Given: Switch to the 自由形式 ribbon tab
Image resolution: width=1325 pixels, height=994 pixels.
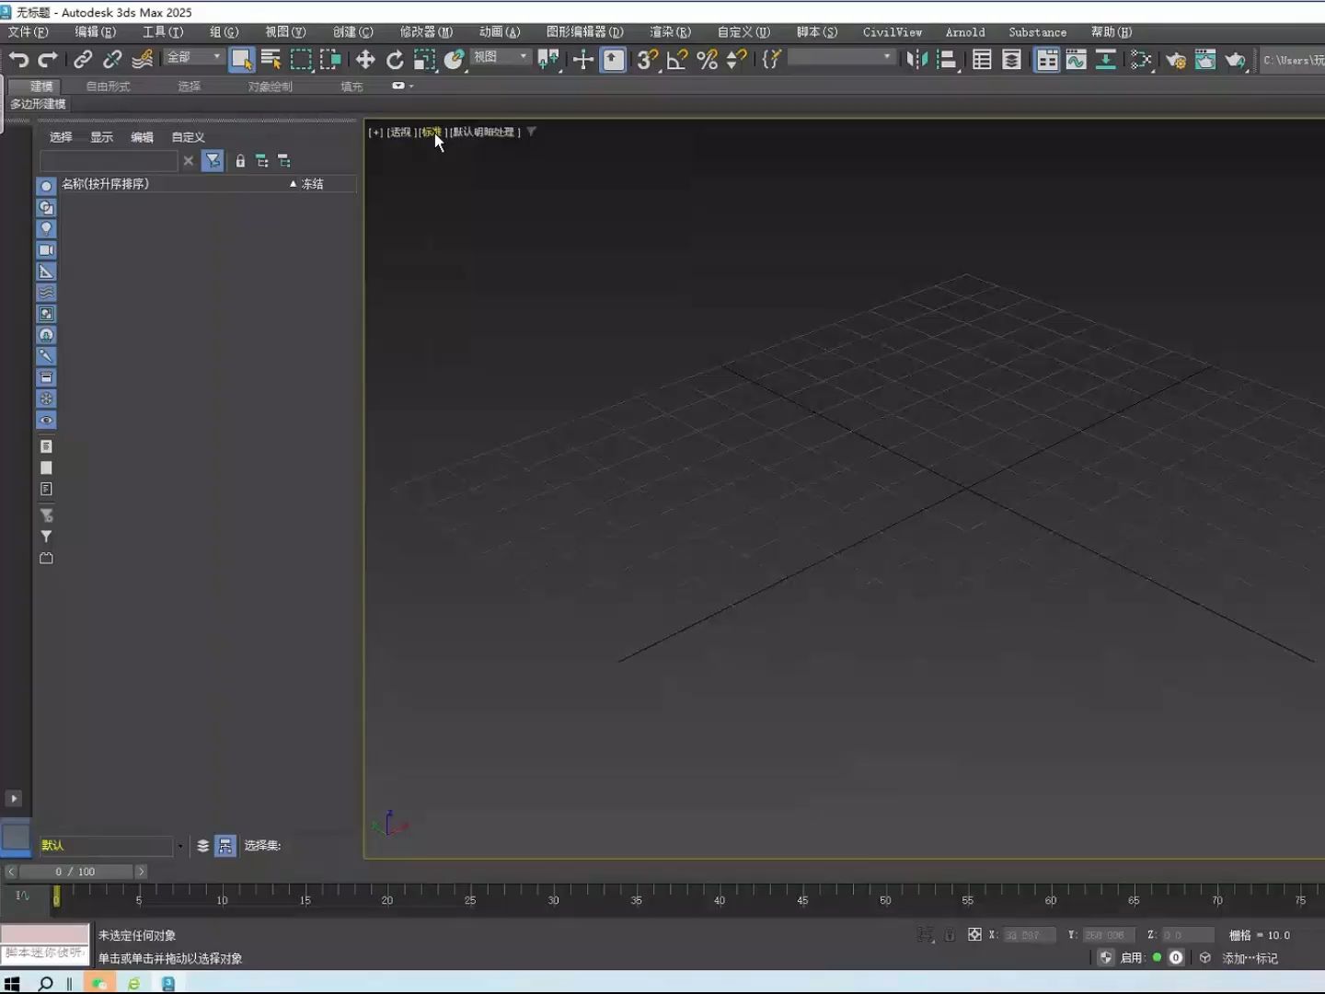Looking at the screenshot, I should pos(108,86).
